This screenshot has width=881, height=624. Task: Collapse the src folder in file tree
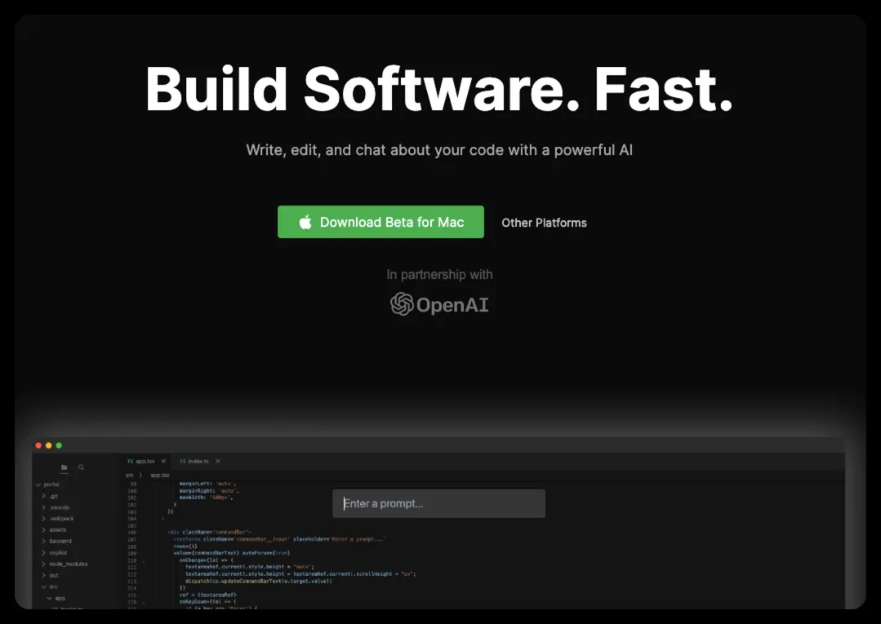(49, 586)
